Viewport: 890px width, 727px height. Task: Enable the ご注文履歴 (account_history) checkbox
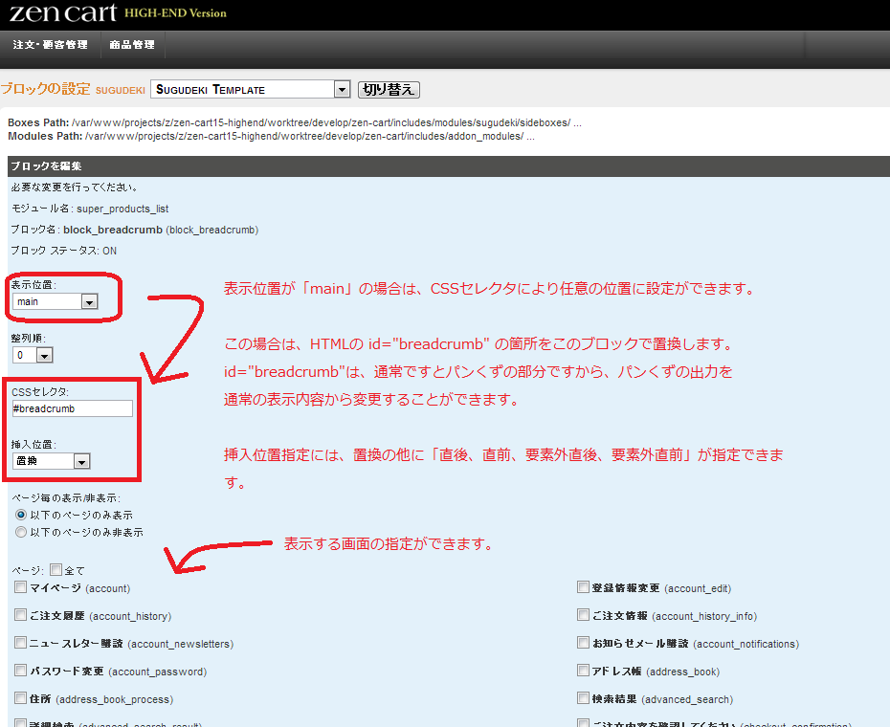tap(21, 615)
